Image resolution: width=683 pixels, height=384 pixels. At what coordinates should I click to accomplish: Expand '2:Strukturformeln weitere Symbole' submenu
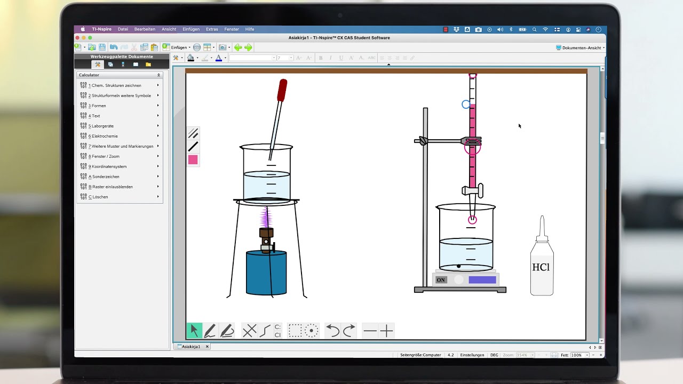[x=120, y=95]
